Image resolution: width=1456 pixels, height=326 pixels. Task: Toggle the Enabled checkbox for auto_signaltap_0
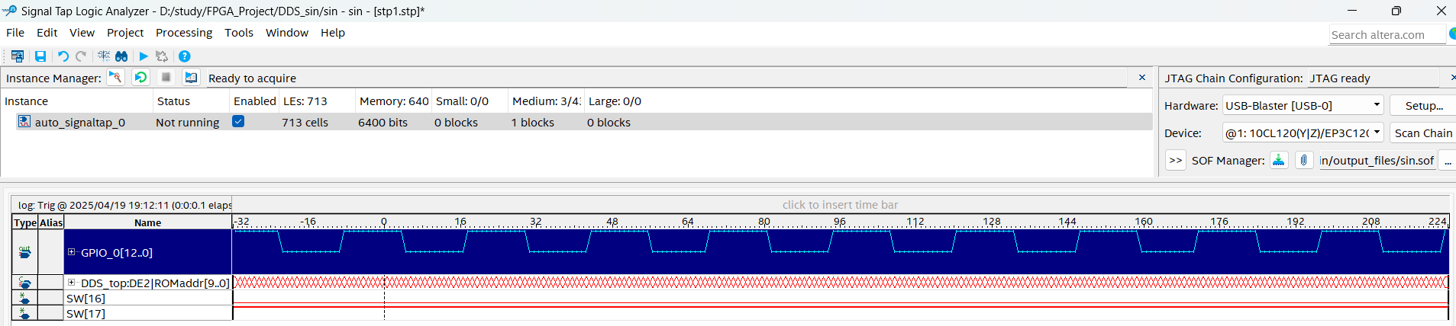[x=238, y=121]
